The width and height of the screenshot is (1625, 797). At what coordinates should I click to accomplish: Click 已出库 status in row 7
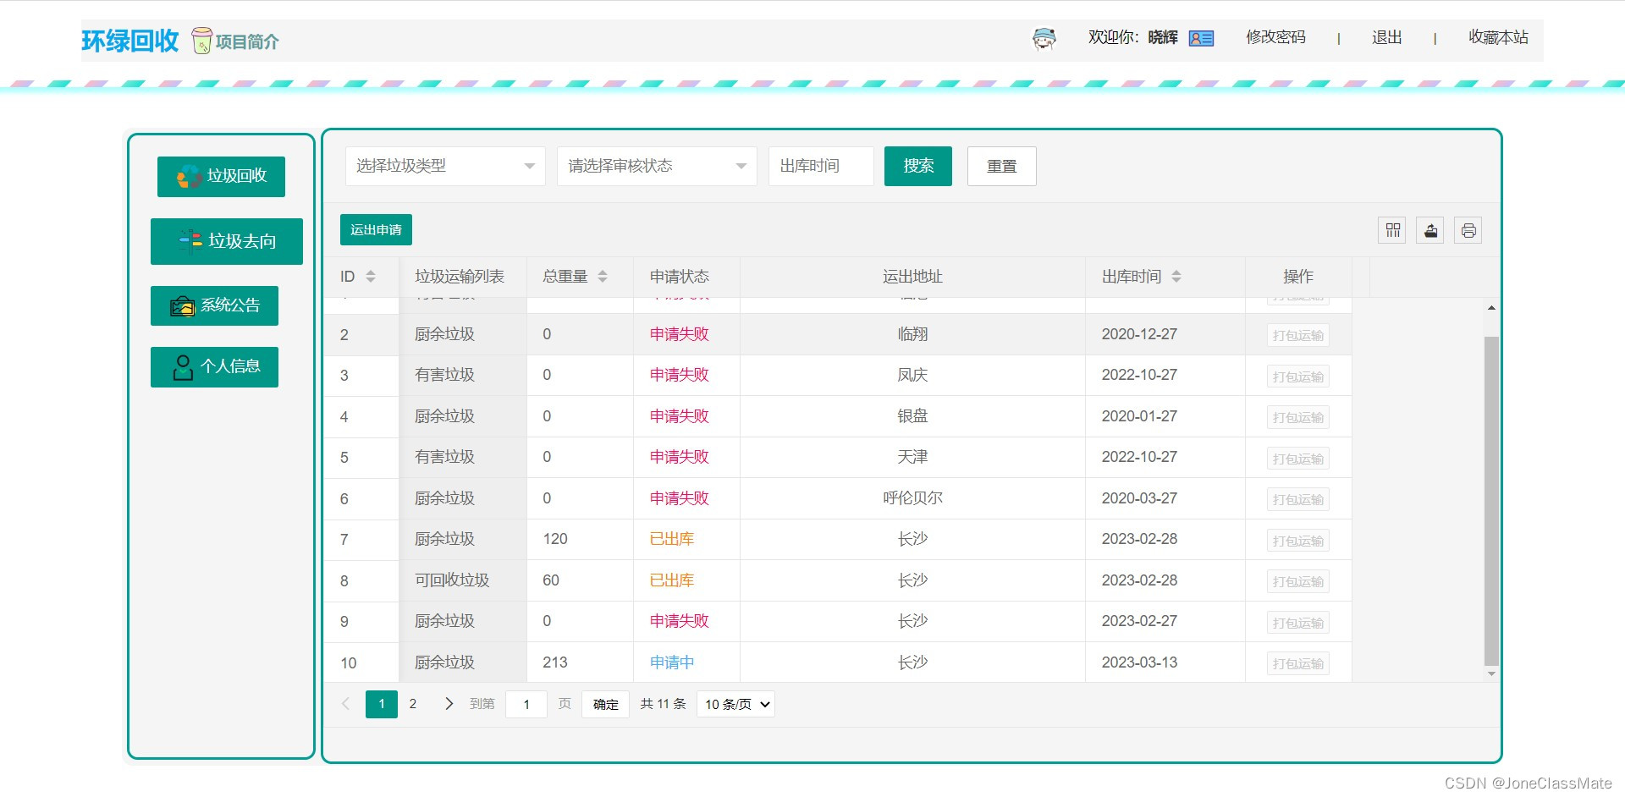click(x=672, y=539)
